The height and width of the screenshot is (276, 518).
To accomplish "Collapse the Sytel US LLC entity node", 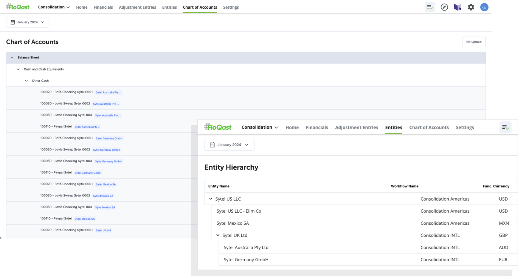I will [211, 199].
